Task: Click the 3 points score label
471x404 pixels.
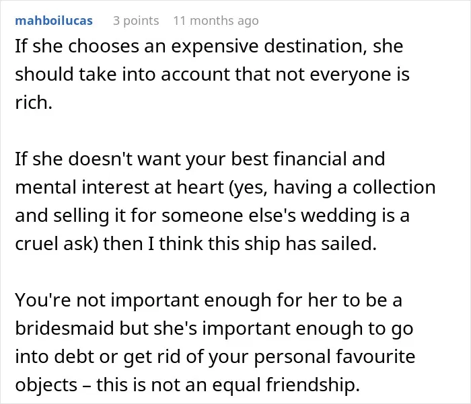Action: (x=136, y=21)
